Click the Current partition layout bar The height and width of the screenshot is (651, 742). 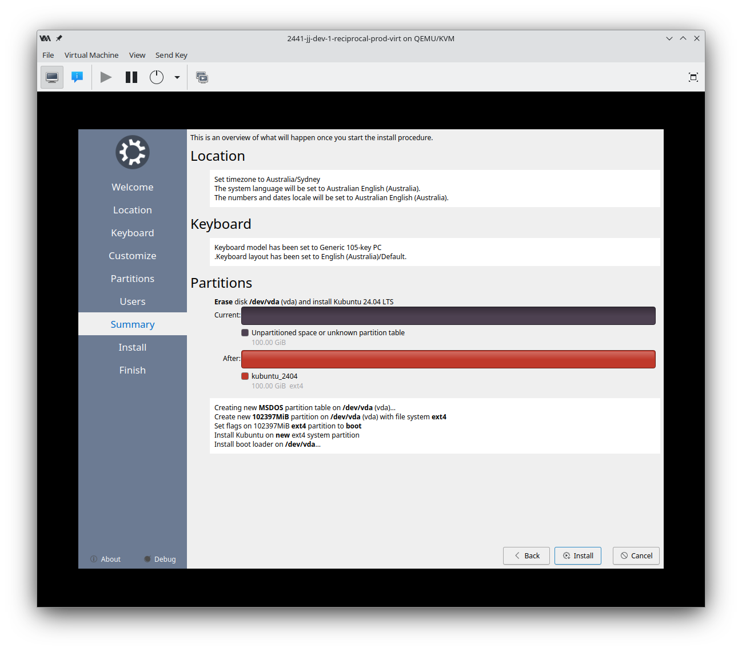click(x=448, y=316)
